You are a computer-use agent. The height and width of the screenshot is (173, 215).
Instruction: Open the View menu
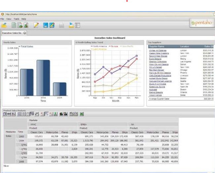[x=9, y=19]
